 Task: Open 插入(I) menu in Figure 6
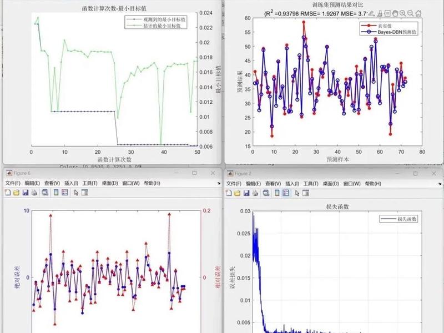71,183
